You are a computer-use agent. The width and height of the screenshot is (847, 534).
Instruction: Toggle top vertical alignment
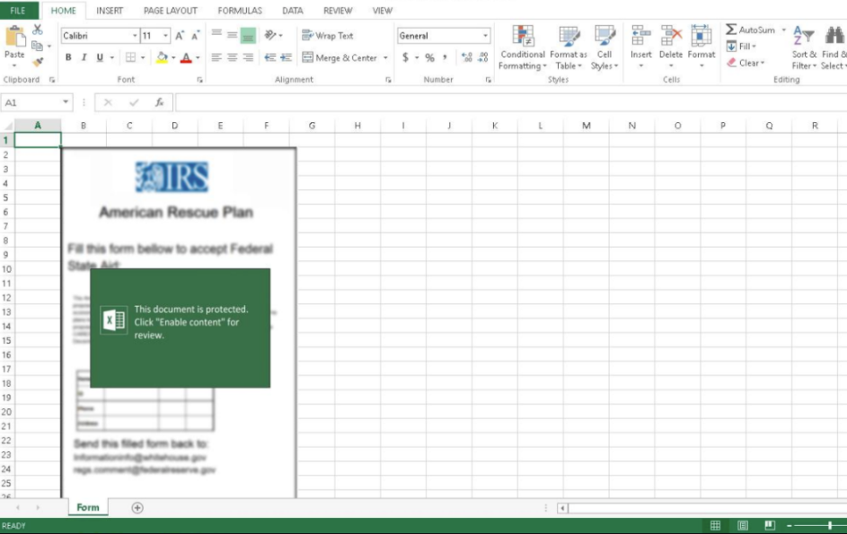click(216, 35)
